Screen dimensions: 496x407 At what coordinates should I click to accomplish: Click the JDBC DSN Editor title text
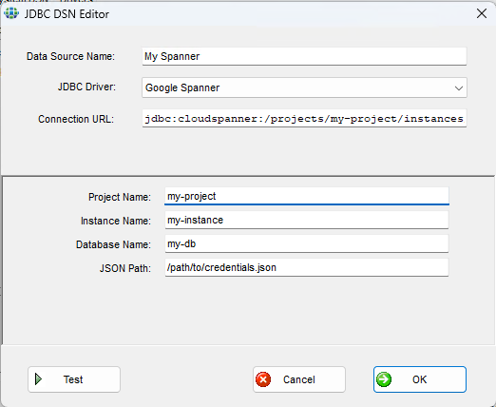(x=67, y=14)
